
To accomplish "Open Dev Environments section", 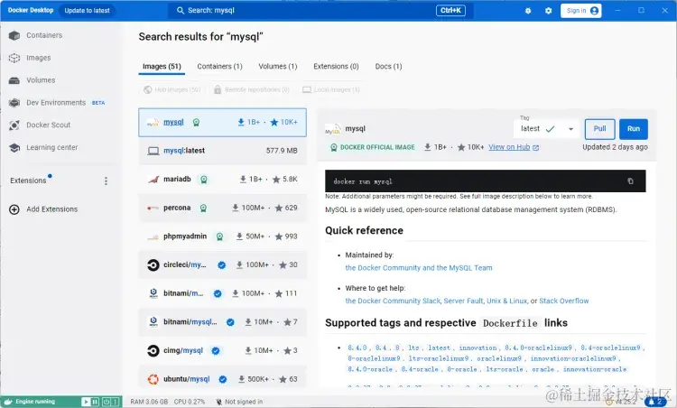I will point(57,103).
